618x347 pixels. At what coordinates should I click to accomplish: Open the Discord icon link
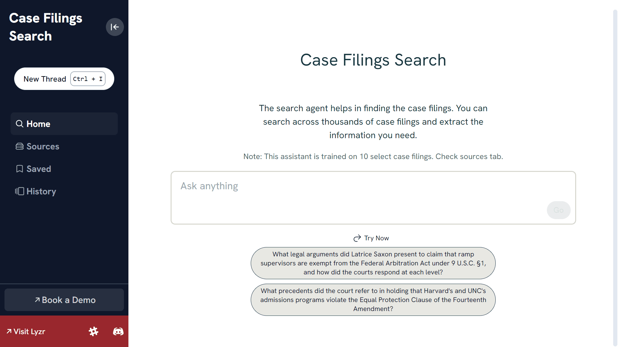118,331
